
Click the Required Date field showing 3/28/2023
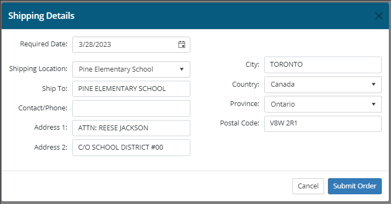coord(131,45)
